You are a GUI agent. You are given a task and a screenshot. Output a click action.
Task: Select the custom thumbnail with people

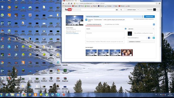127,53
